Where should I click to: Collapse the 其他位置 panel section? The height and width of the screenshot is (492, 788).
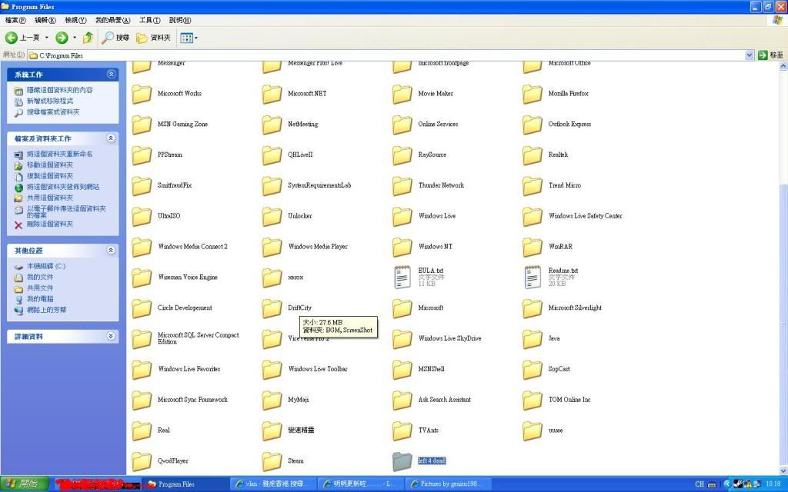(x=111, y=251)
